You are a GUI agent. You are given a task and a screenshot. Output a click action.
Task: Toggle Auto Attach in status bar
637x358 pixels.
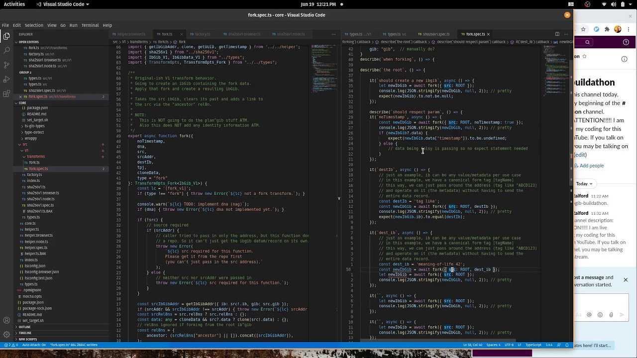(34, 345)
